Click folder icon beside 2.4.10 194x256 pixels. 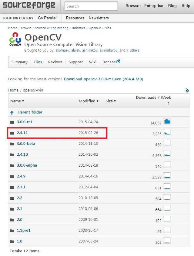click(12, 155)
